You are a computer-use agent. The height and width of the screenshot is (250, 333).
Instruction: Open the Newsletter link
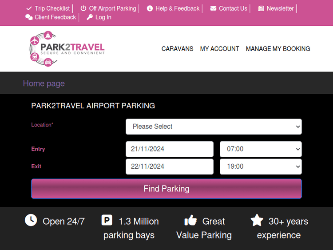[x=280, y=8]
